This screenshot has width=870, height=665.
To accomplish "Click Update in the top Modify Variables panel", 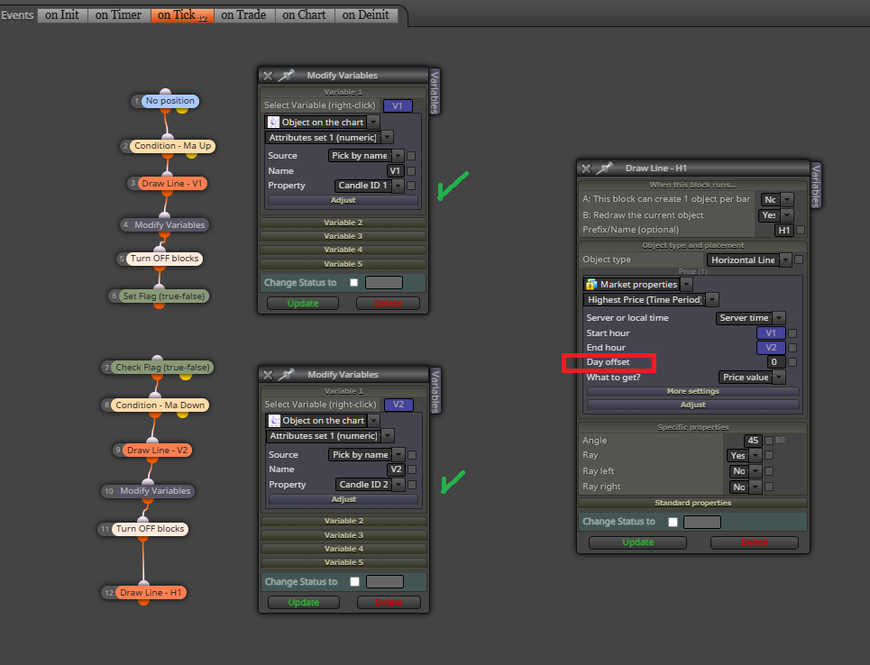I will click(x=303, y=304).
